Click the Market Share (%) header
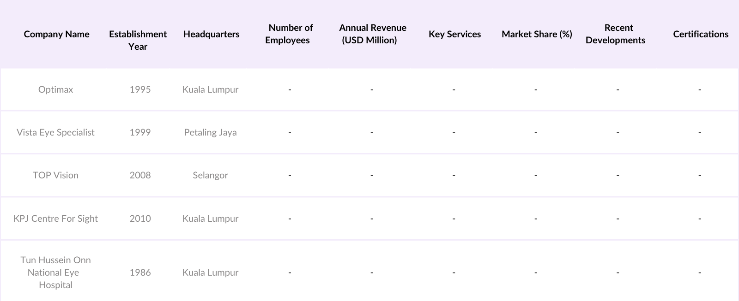The height and width of the screenshot is (301, 739). (x=537, y=34)
